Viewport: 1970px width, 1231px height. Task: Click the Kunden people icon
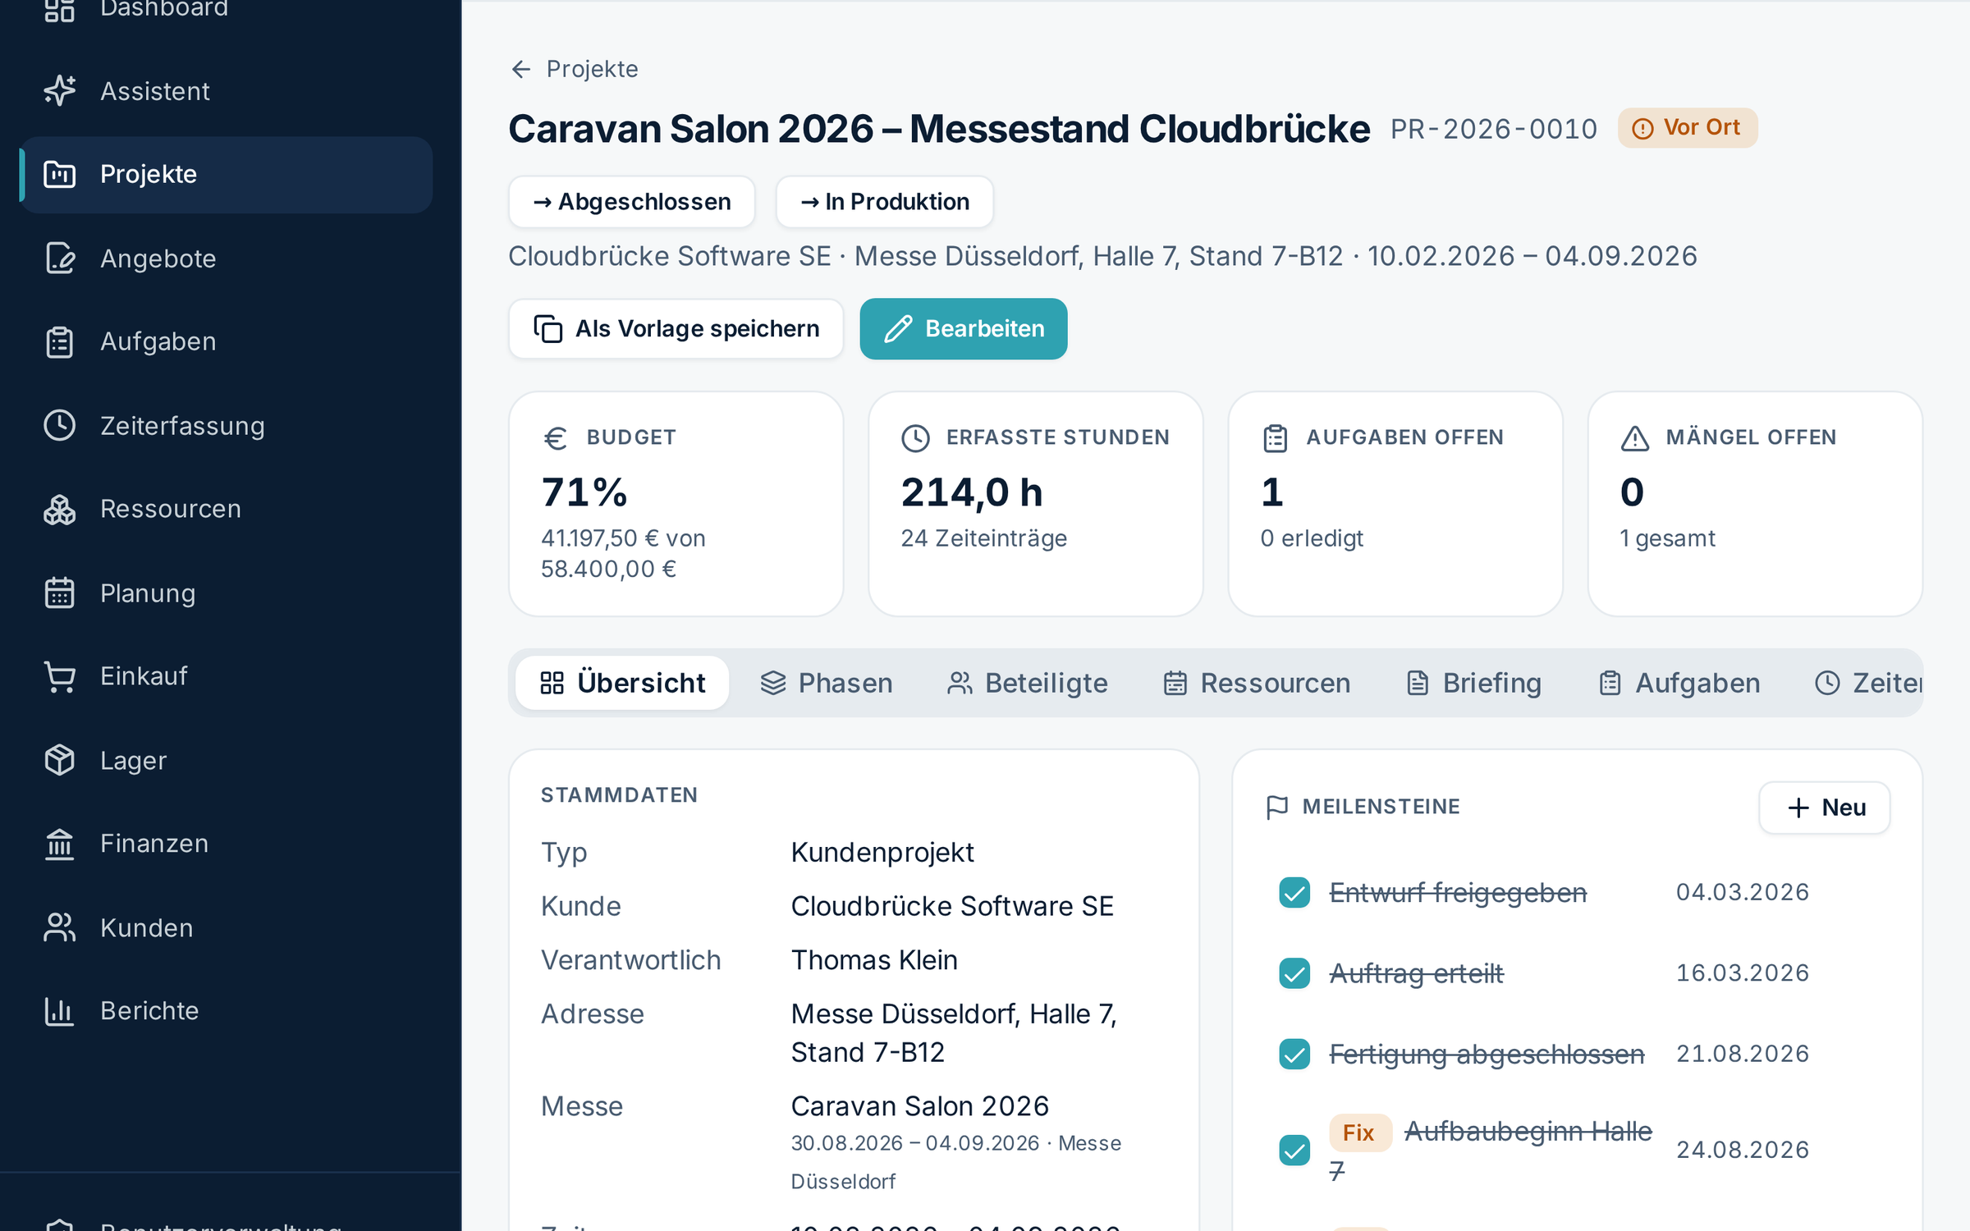point(59,927)
